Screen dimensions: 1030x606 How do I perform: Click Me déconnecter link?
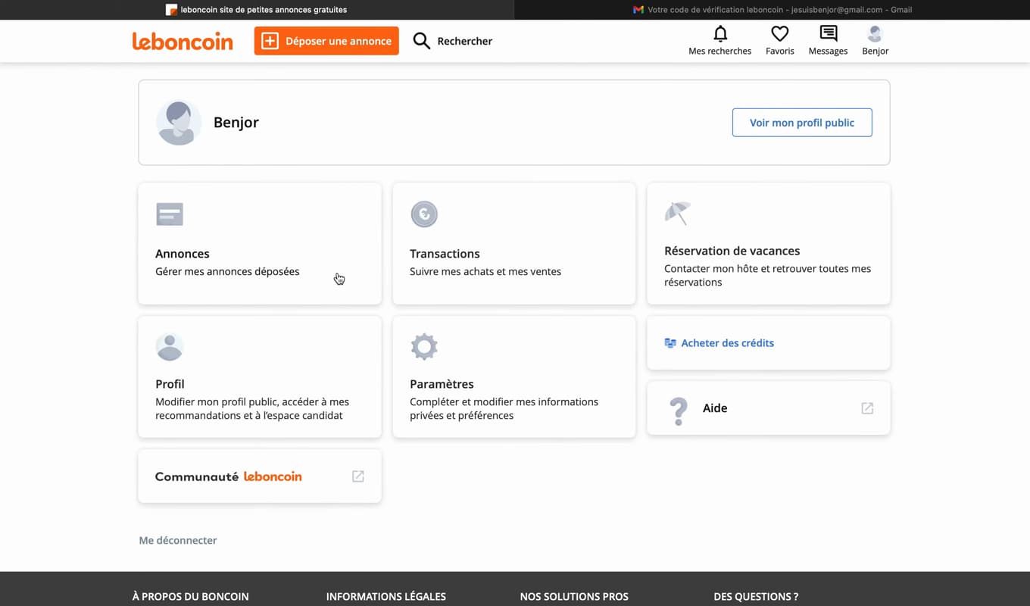click(x=178, y=540)
